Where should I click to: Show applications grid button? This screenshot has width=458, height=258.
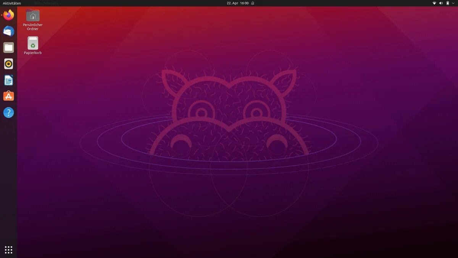(8, 250)
